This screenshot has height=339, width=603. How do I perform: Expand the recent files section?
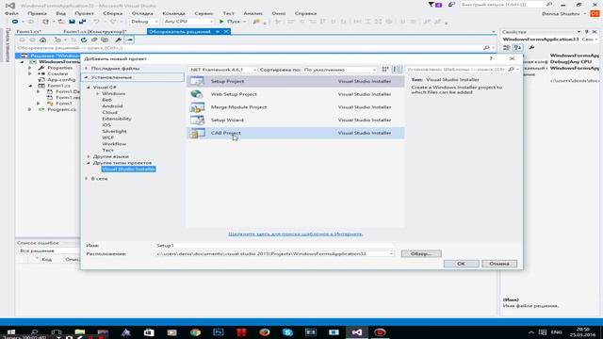87,69
